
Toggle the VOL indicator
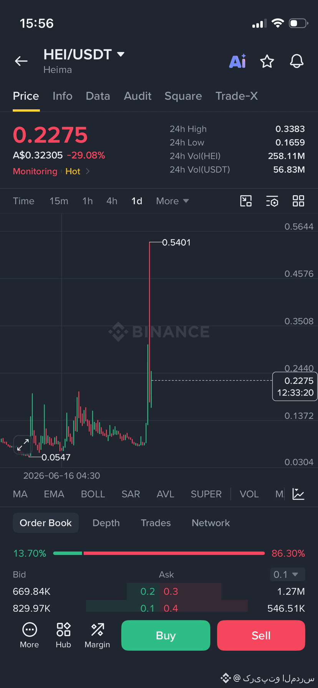[x=249, y=494]
